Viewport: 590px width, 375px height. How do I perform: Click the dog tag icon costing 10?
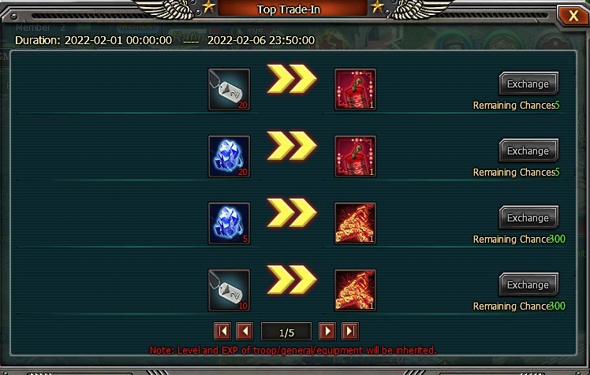click(x=230, y=290)
